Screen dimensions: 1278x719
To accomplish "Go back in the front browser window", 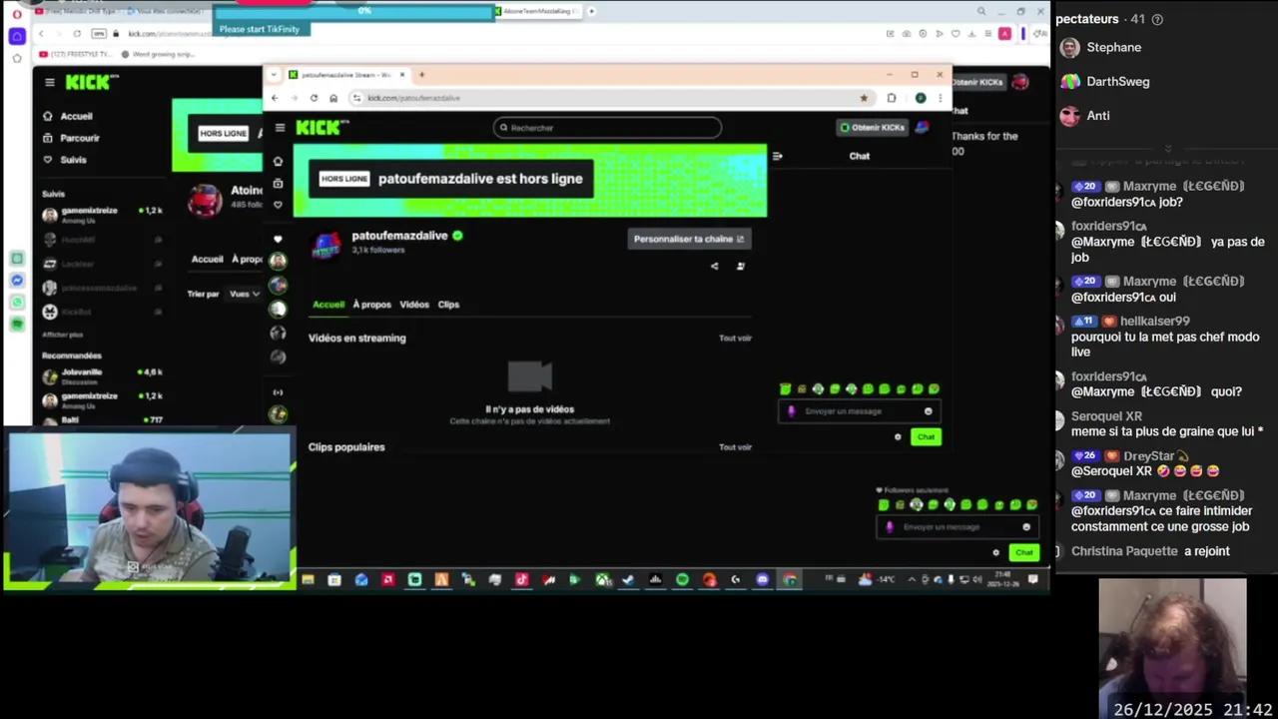I will tap(275, 98).
